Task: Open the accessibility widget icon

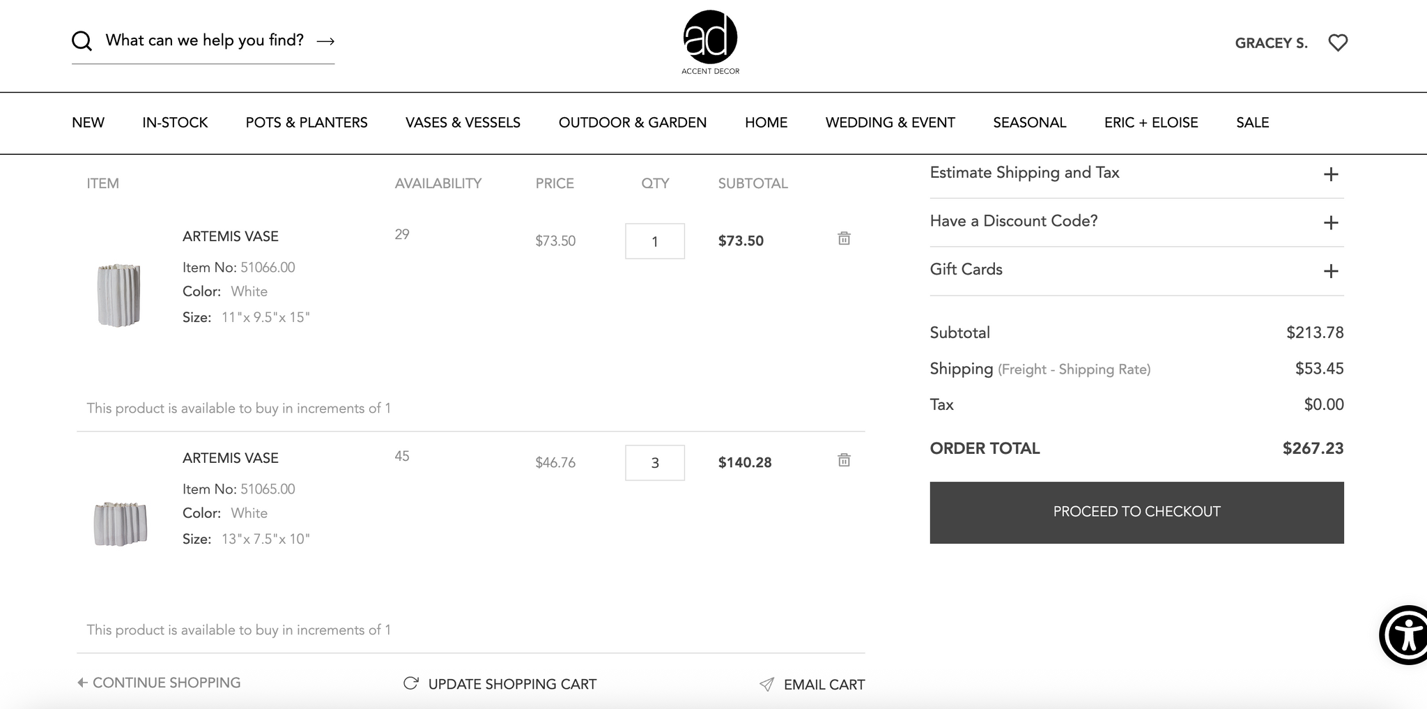Action: click(1403, 635)
